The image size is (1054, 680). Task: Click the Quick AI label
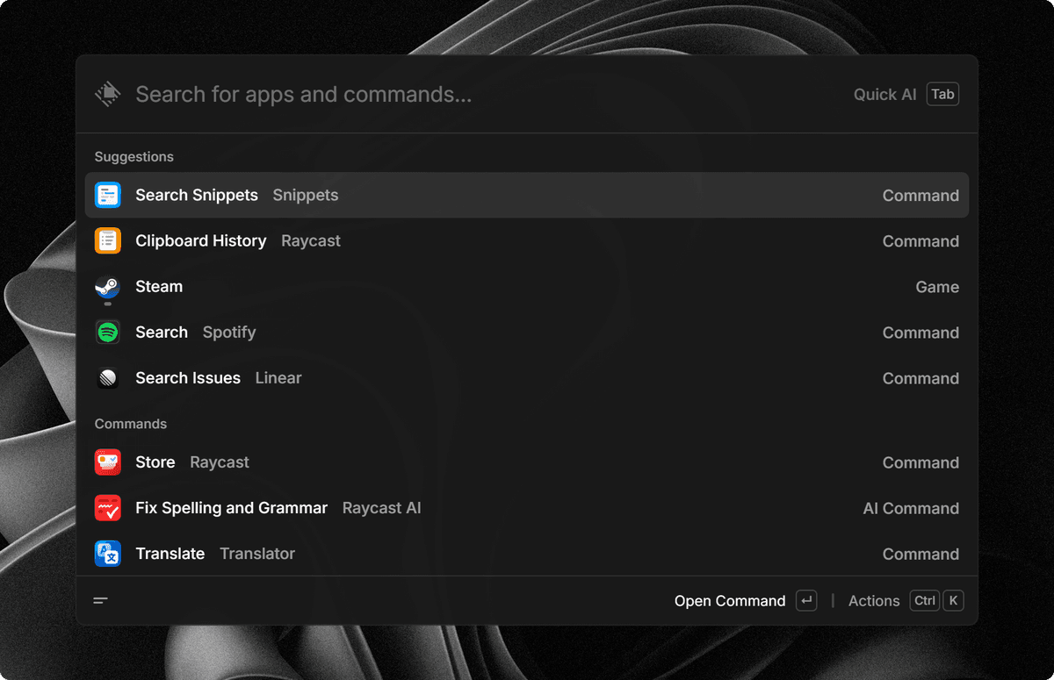point(884,95)
